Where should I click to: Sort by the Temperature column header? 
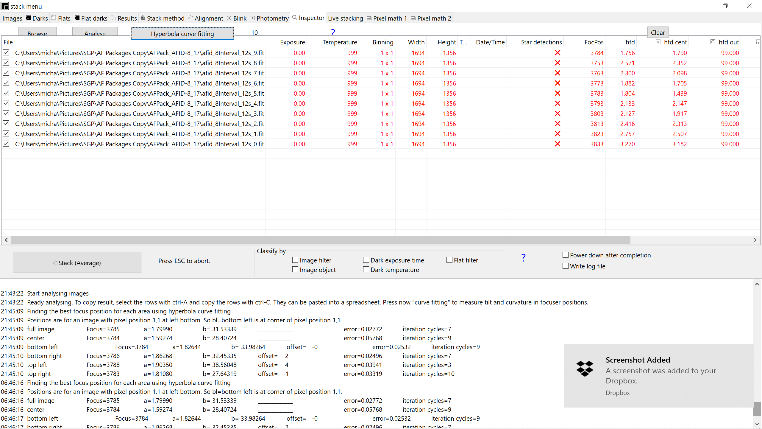[333, 42]
